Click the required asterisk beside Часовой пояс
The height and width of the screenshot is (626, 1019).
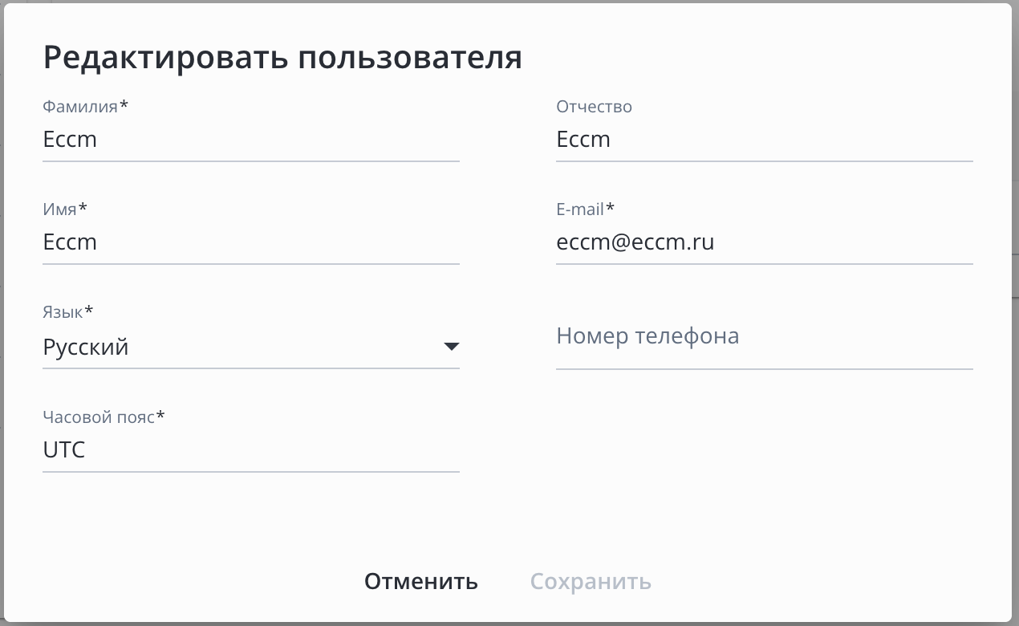coord(160,416)
